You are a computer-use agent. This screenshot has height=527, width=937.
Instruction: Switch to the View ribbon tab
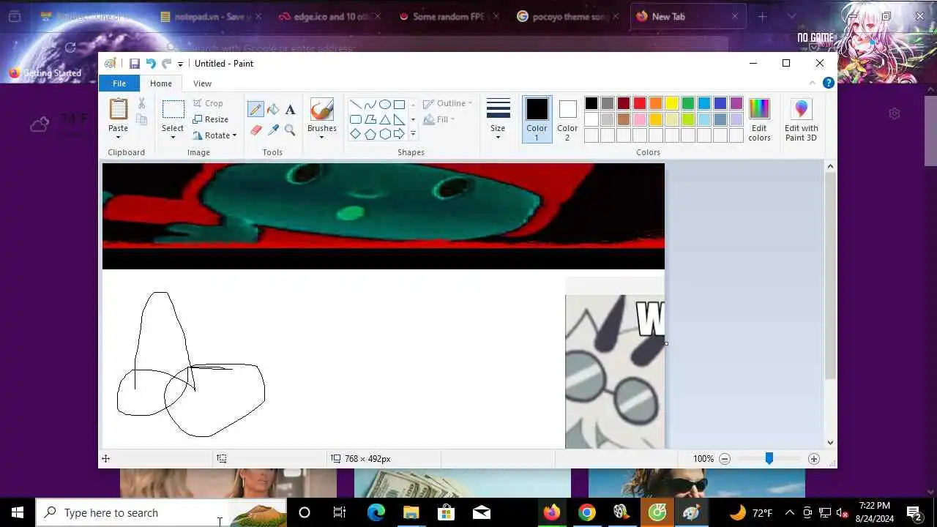tap(202, 83)
